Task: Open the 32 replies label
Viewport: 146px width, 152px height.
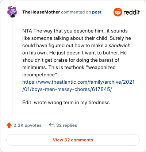Action: [x=66, y=125]
